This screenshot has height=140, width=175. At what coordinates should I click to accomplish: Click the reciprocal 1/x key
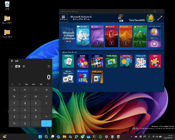14,97
